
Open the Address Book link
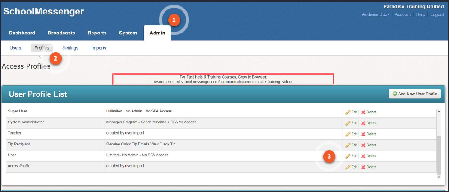click(x=376, y=14)
